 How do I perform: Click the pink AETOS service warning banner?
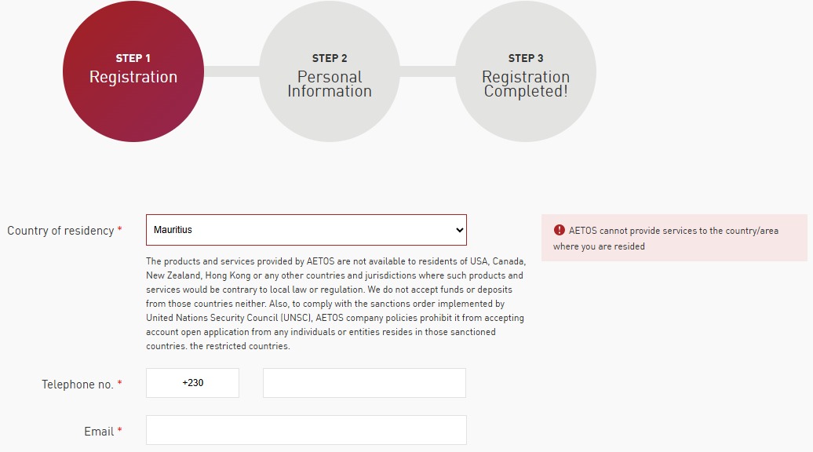[675, 238]
